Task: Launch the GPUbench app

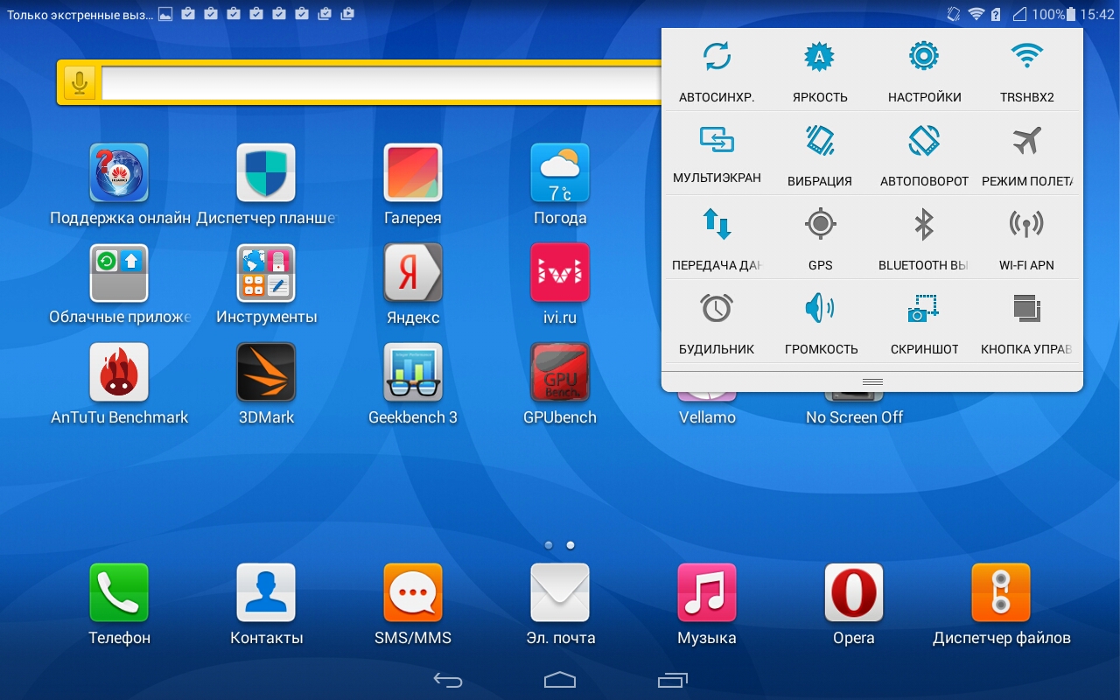Action: pos(560,372)
